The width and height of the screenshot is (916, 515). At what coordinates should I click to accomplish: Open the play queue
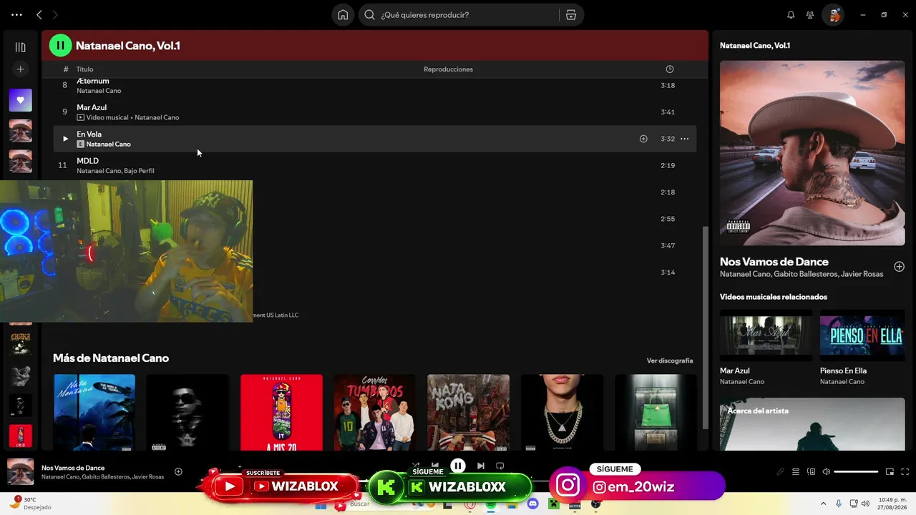point(796,471)
